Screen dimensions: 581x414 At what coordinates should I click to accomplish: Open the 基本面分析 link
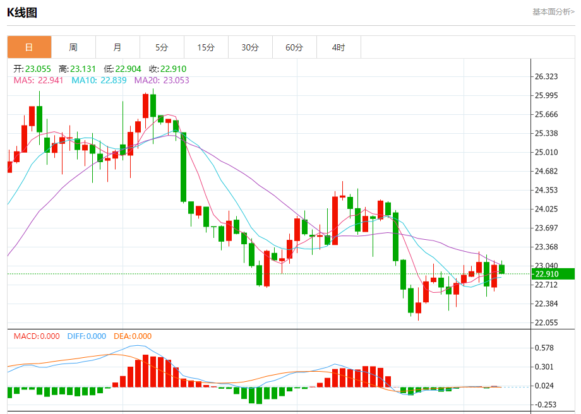click(x=554, y=12)
